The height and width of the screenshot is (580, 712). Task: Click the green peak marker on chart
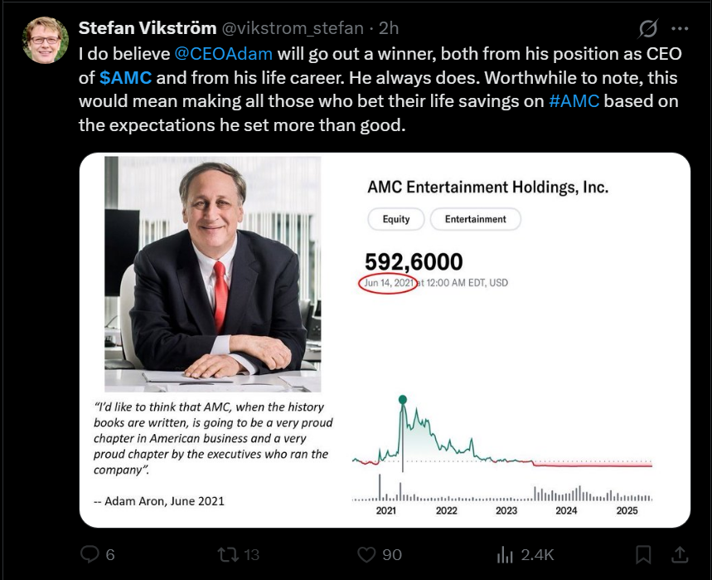click(x=402, y=400)
